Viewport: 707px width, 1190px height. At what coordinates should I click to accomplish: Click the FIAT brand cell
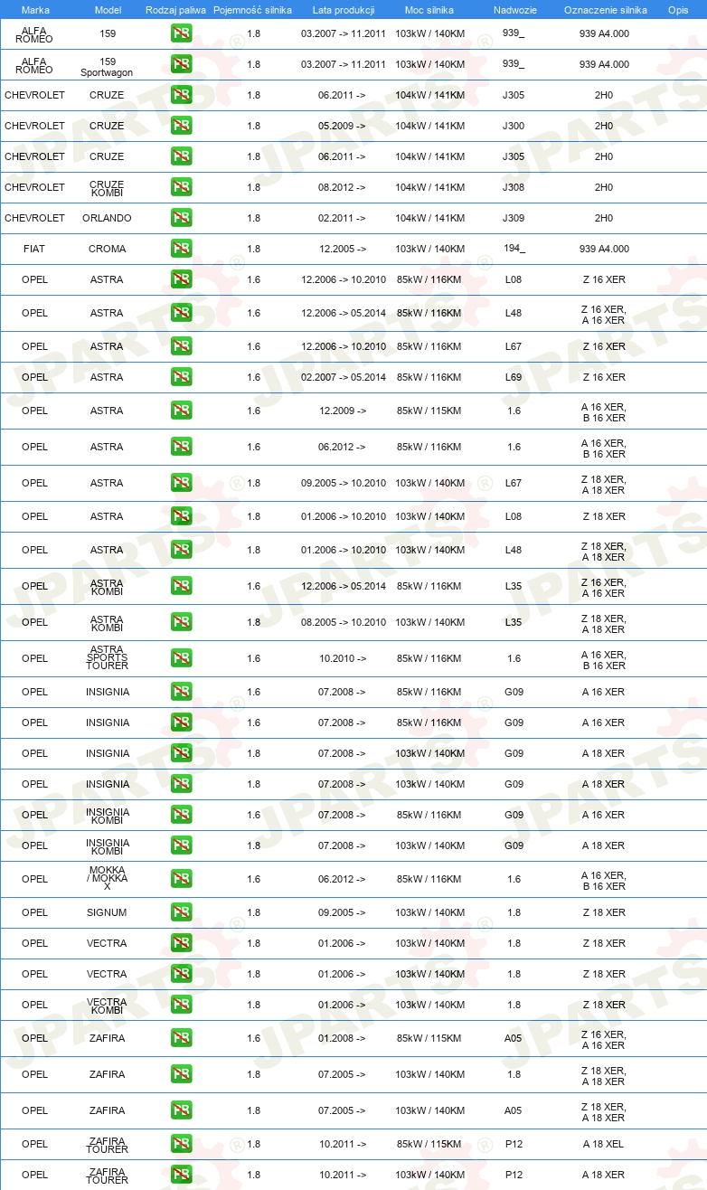click(34, 249)
